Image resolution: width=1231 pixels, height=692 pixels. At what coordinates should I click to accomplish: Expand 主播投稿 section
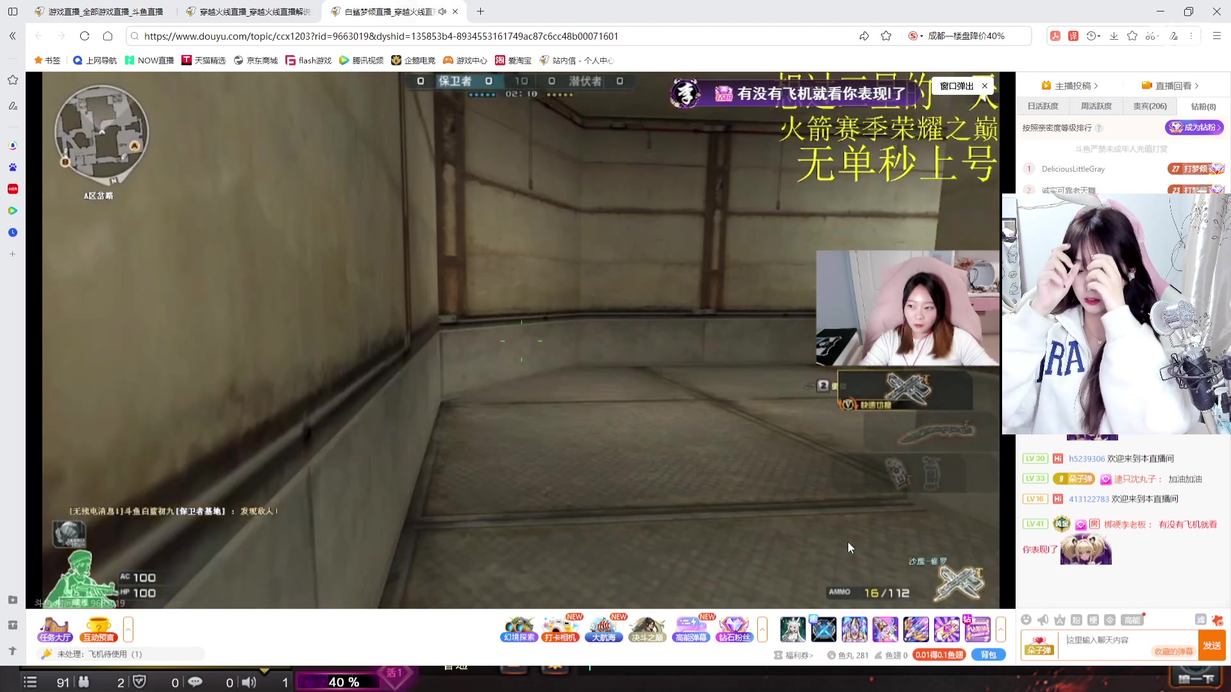pyautogui.click(x=1071, y=86)
